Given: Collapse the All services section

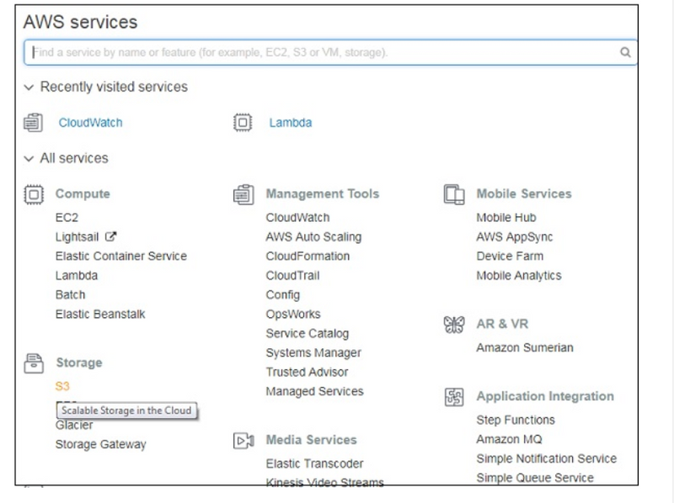Looking at the screenshot, I should coord(29,159).
